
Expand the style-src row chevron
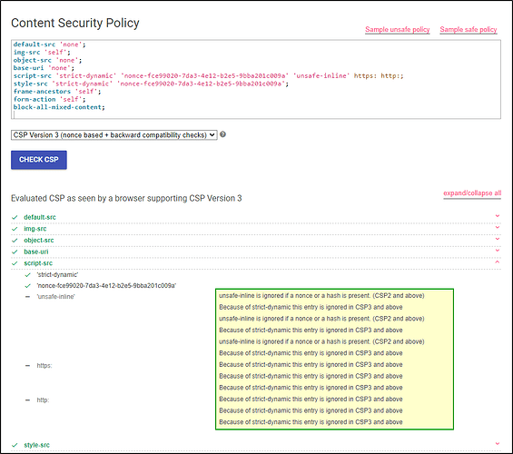pos(498,444)
